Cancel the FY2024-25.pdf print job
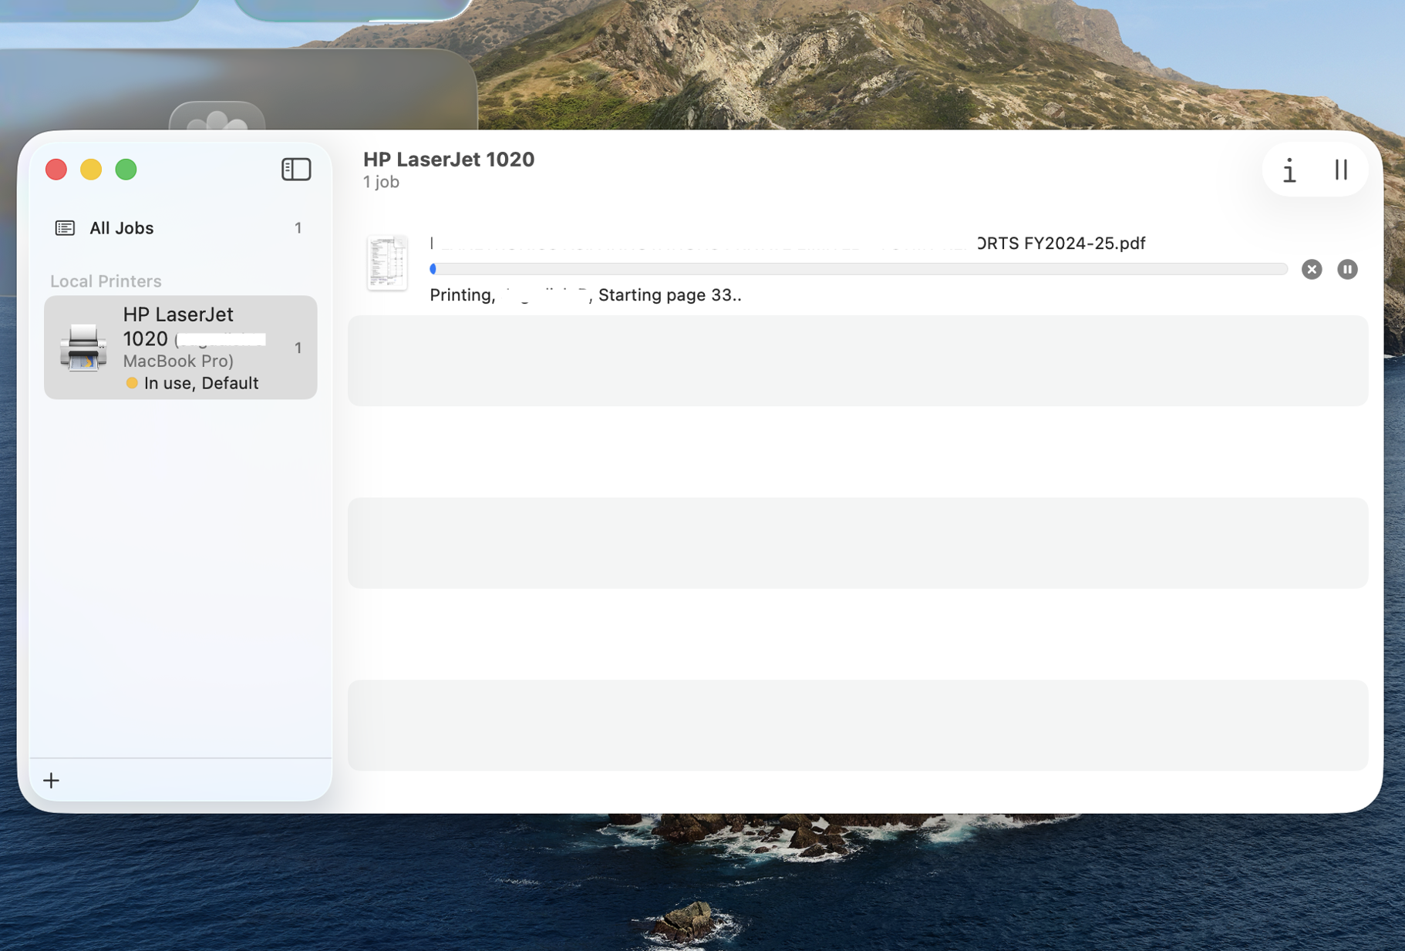1405x951 pixels. [x=1312, y=269]
